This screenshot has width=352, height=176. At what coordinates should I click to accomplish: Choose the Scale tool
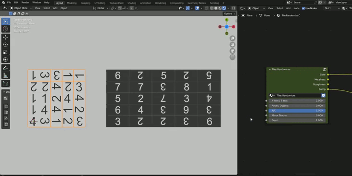point(6,52)
